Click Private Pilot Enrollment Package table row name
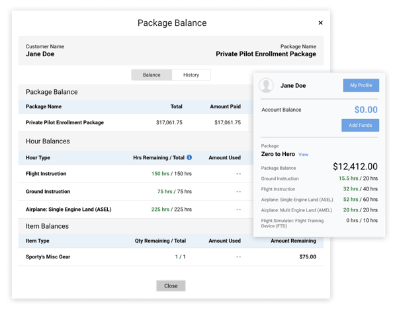The image size is (397, 314). click(x=65, y=122)
